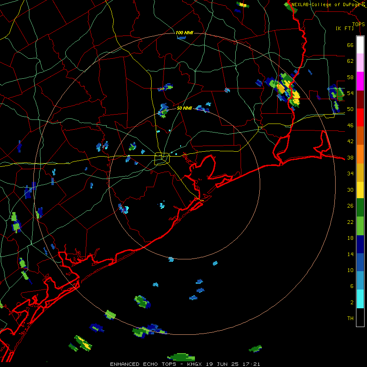Image resolution: width=367 pixels, height=367 pixels.
Task: Click the gold legend swatch
Action: (x=360, y=173)
